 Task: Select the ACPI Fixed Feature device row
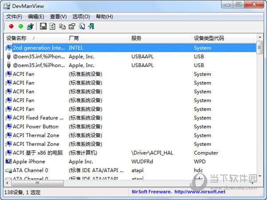click(x=130, y=118)
